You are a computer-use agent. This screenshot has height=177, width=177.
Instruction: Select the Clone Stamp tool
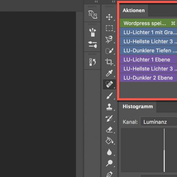(x=109, y=107)
